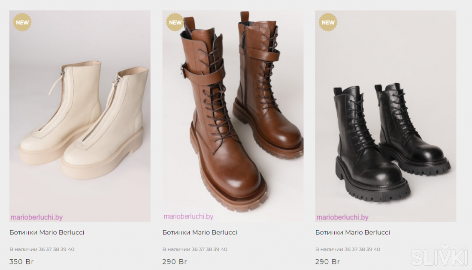Viewport: 472px width, 270px height.
Task: Click the NEW badge on brown boots
Action: pos(175,22)
